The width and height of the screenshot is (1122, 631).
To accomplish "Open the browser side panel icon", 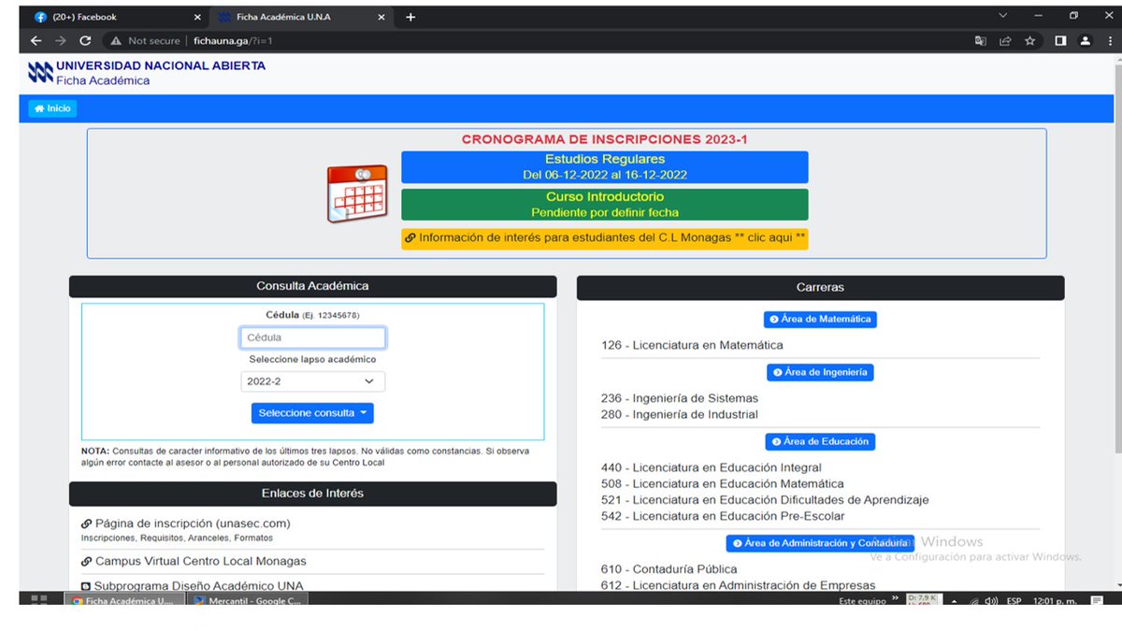I will [x=1062, y=41].
